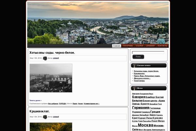Image resolution: width=196 pixels, height=131 pixels.
Task: Select the Австрия tag
Action: [136, 94]
